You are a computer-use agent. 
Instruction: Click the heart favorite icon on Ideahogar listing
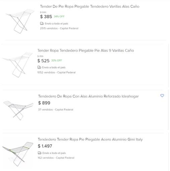(x=162, y=95)
